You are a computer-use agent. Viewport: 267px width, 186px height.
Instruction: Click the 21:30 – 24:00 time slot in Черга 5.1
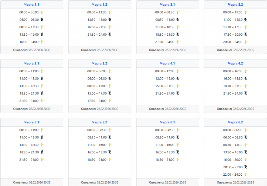[29, 160]
